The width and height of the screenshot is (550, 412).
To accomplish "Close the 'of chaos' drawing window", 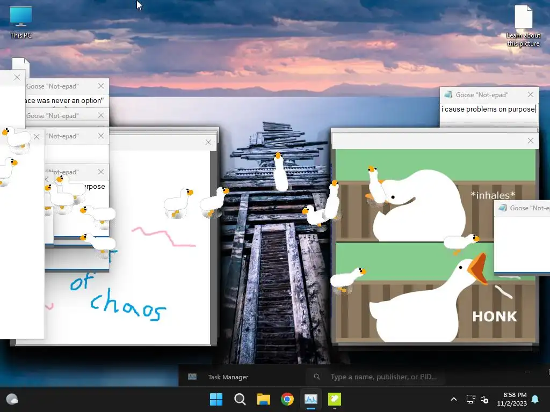I will coord(208,142).
